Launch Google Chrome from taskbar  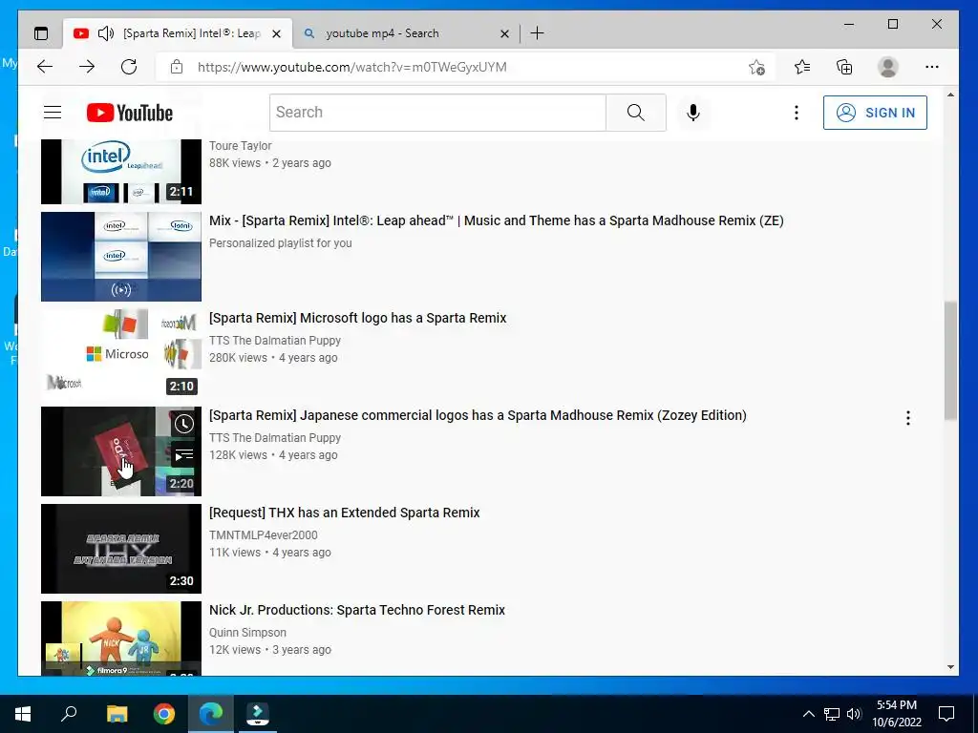tap(164, 714)
